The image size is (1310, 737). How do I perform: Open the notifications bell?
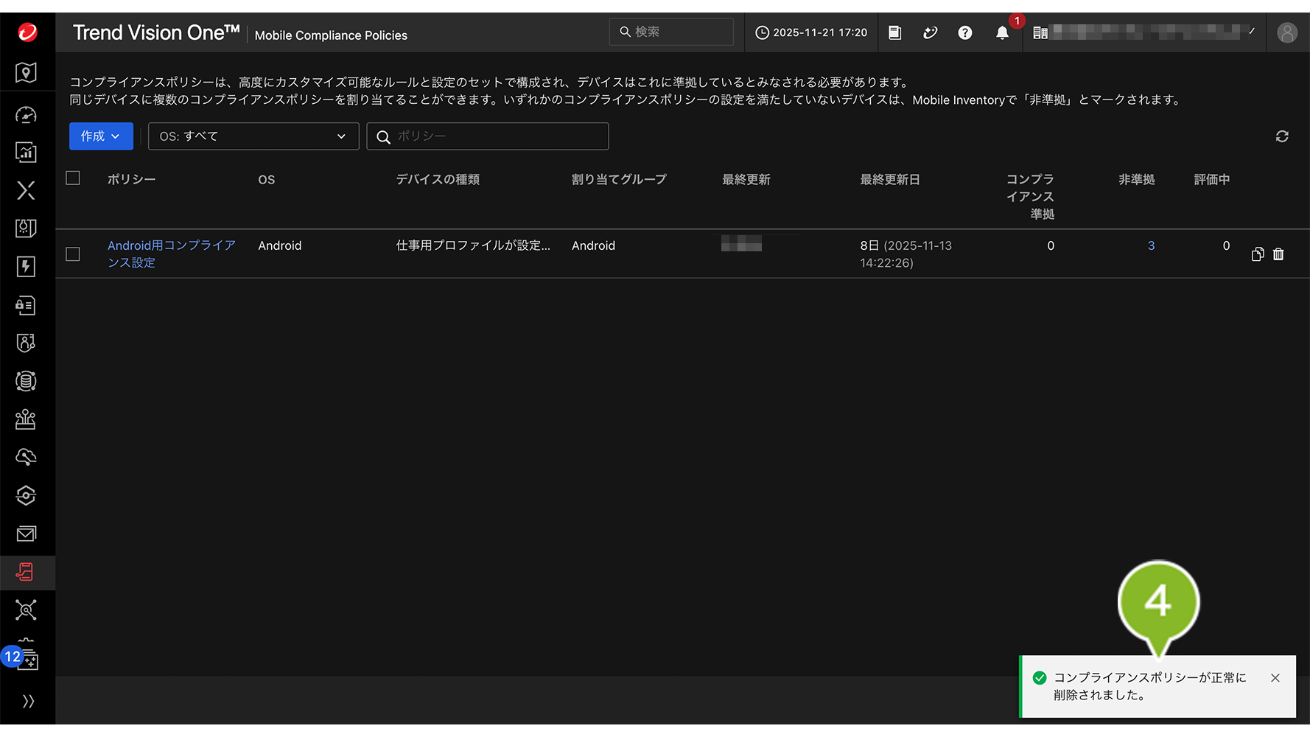[1002, 33]
